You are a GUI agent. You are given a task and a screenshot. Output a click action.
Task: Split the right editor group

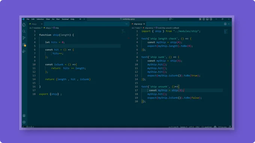pos(225,24)
